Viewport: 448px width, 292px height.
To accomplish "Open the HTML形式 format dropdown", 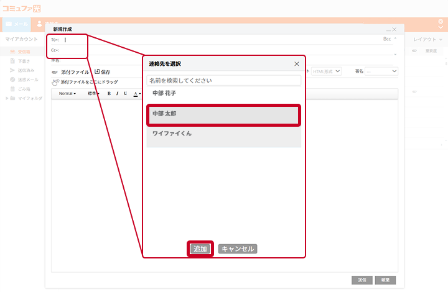I will click(x=327, y=71).
